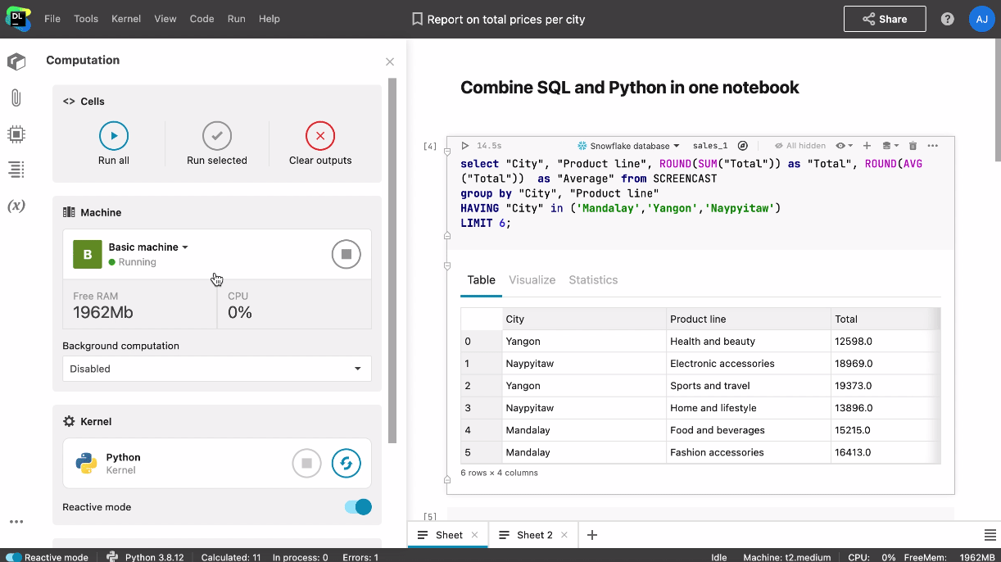The image size is (1001, 562).
Task: Click the sales_1 variable link icon
Action: (743, 146)
